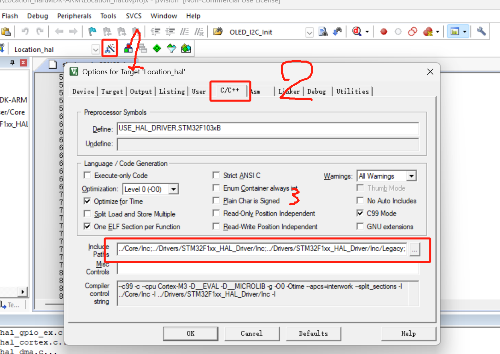Click the uncomment selection icon
The height and width of the screenshot is (354, 500).
[x=199, y=31]
